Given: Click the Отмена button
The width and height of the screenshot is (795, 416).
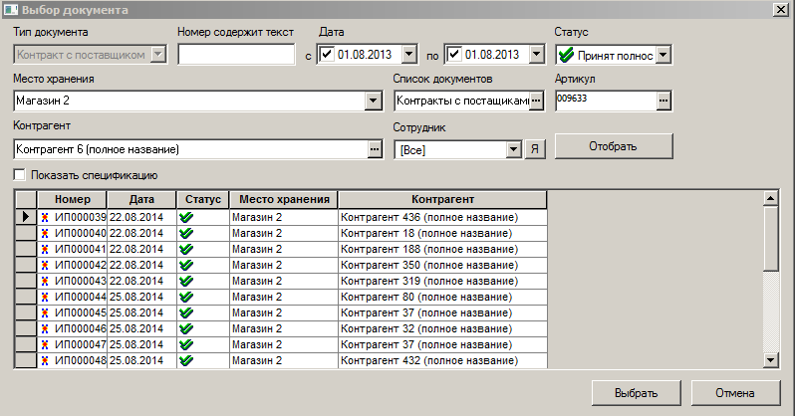Looking at the screenshot, I should [x=735, y=393].
